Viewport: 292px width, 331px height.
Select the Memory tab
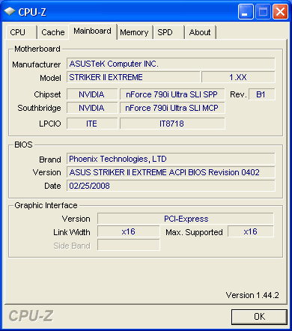coord(135,32)
